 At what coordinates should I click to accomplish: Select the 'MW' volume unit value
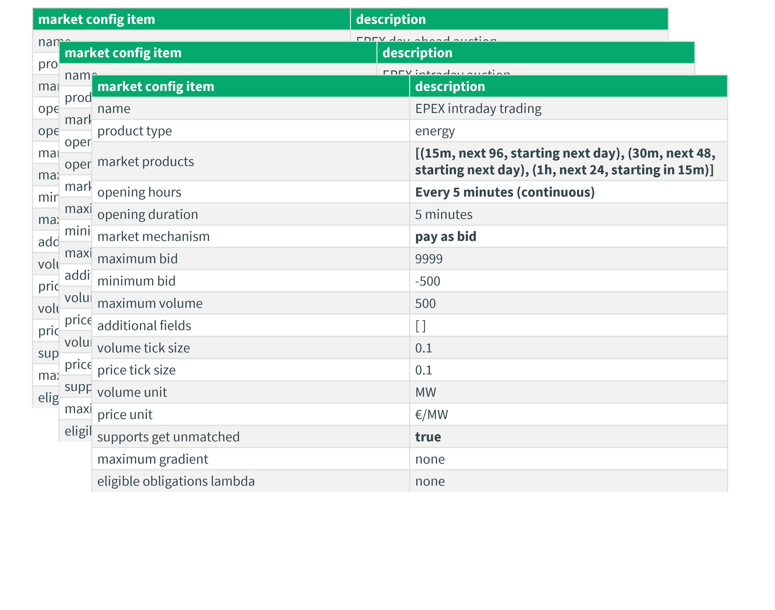pos(425,392)
